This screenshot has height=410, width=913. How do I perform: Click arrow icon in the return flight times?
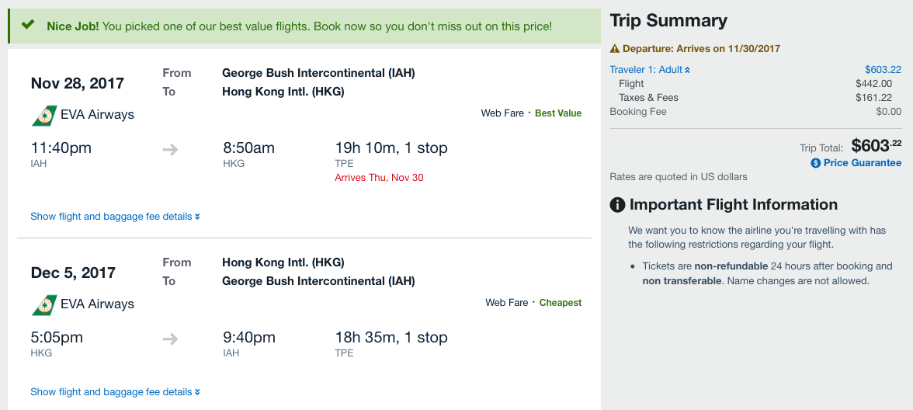(170, 339)
